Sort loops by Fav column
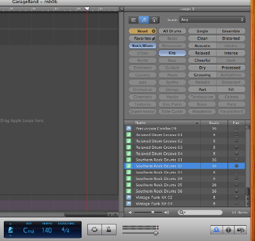 click(237, 123)
